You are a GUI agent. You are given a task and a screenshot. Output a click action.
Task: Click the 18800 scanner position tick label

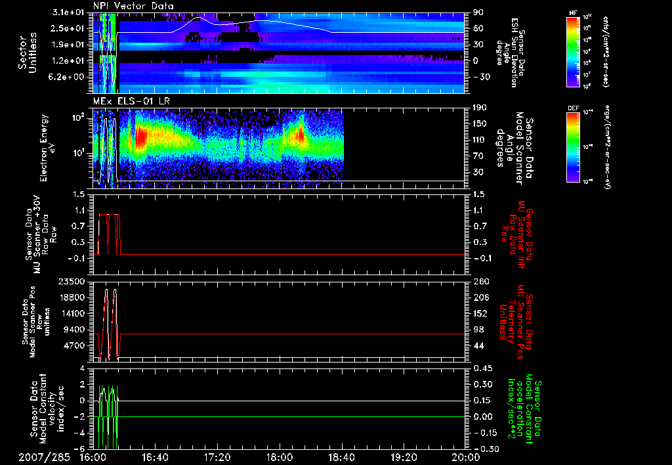pos(72,298)
